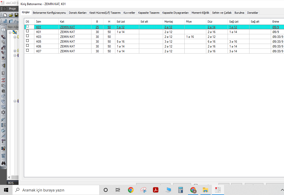Open the Betonarme Konfigürasyonu tab
Screen dimensions: 284x195
tap(49, 13)
